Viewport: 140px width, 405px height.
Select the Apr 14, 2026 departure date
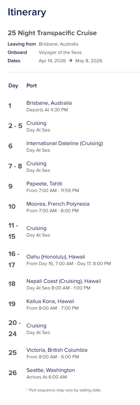(x=53, y=61)
